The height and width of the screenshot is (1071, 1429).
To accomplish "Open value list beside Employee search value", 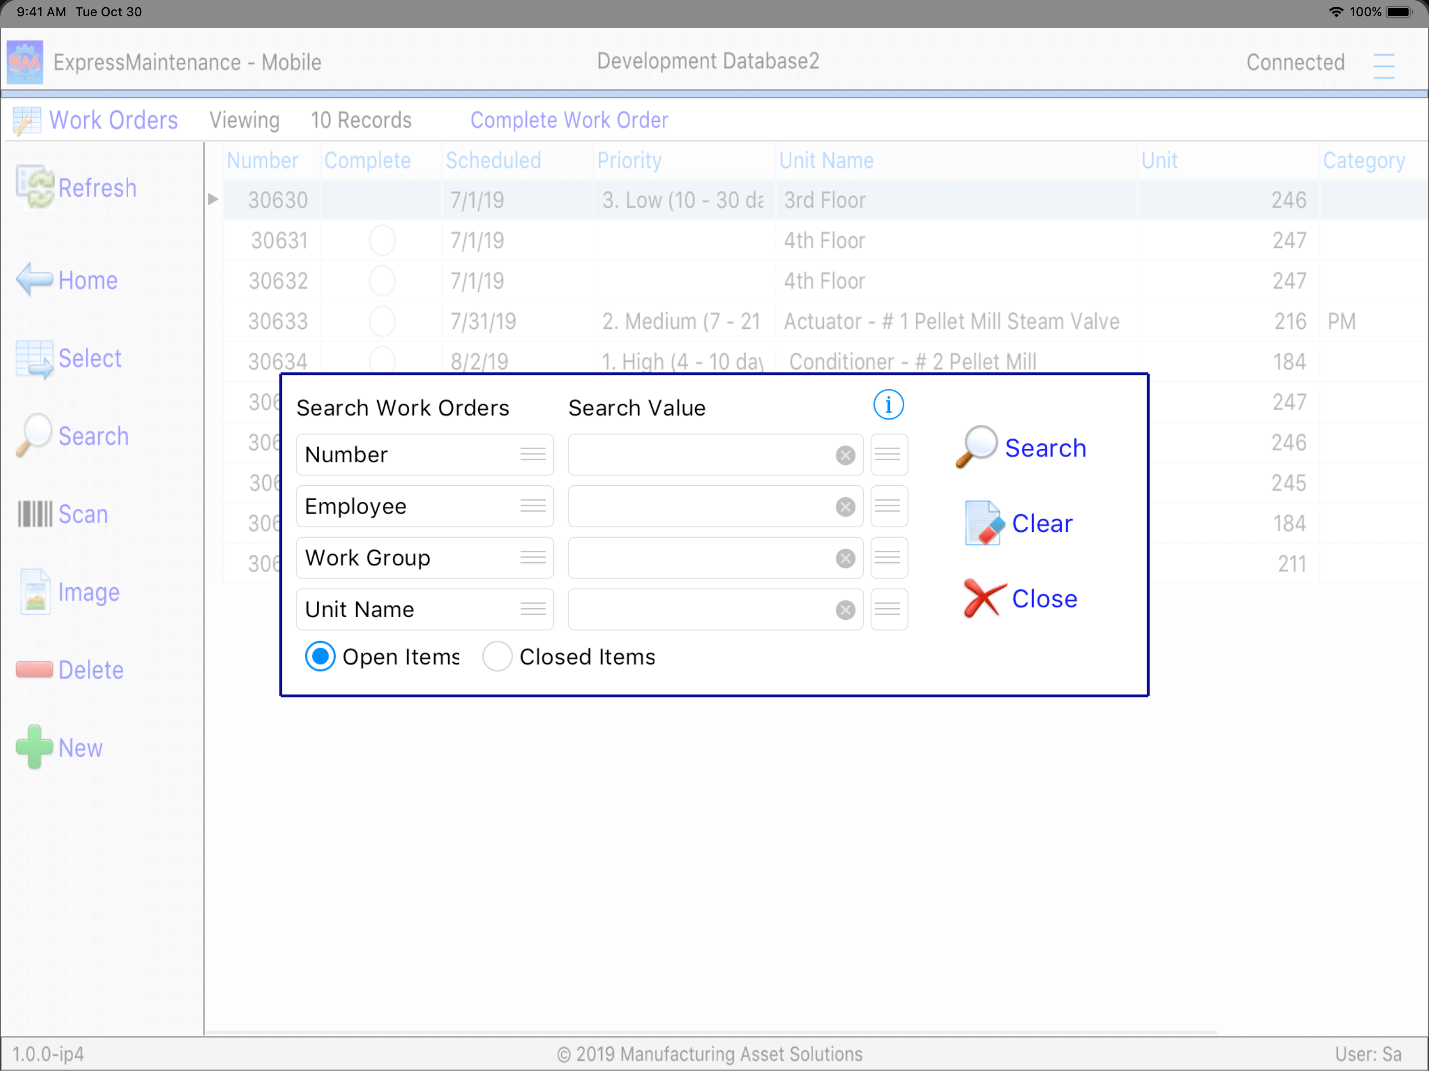I will pos(889,506).
